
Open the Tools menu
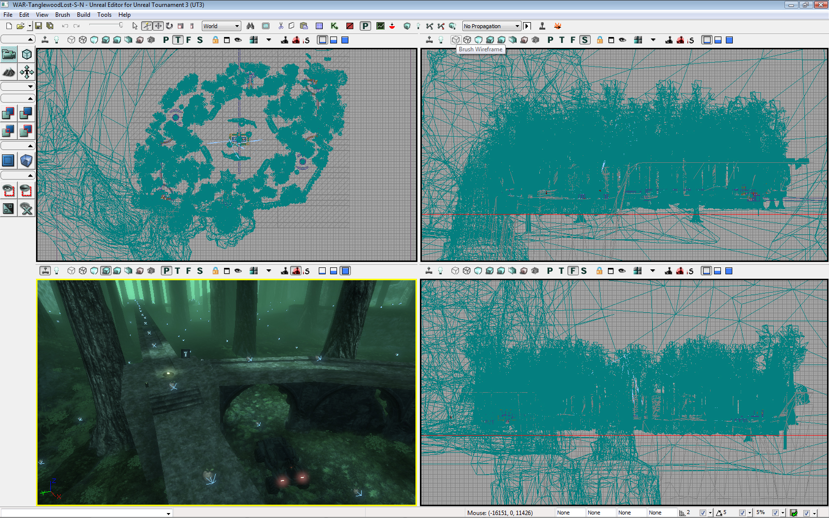pyautogui.click(x=104, y=15)
